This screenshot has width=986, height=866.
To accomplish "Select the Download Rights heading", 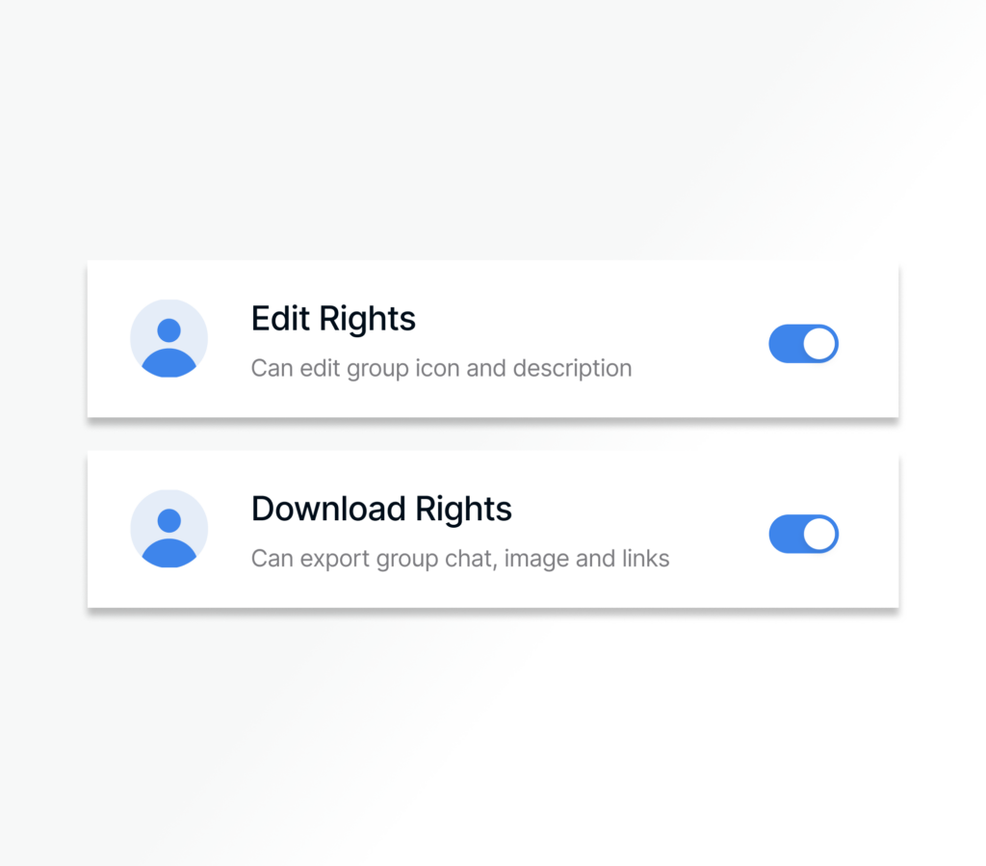I will [x=381, y=509].
